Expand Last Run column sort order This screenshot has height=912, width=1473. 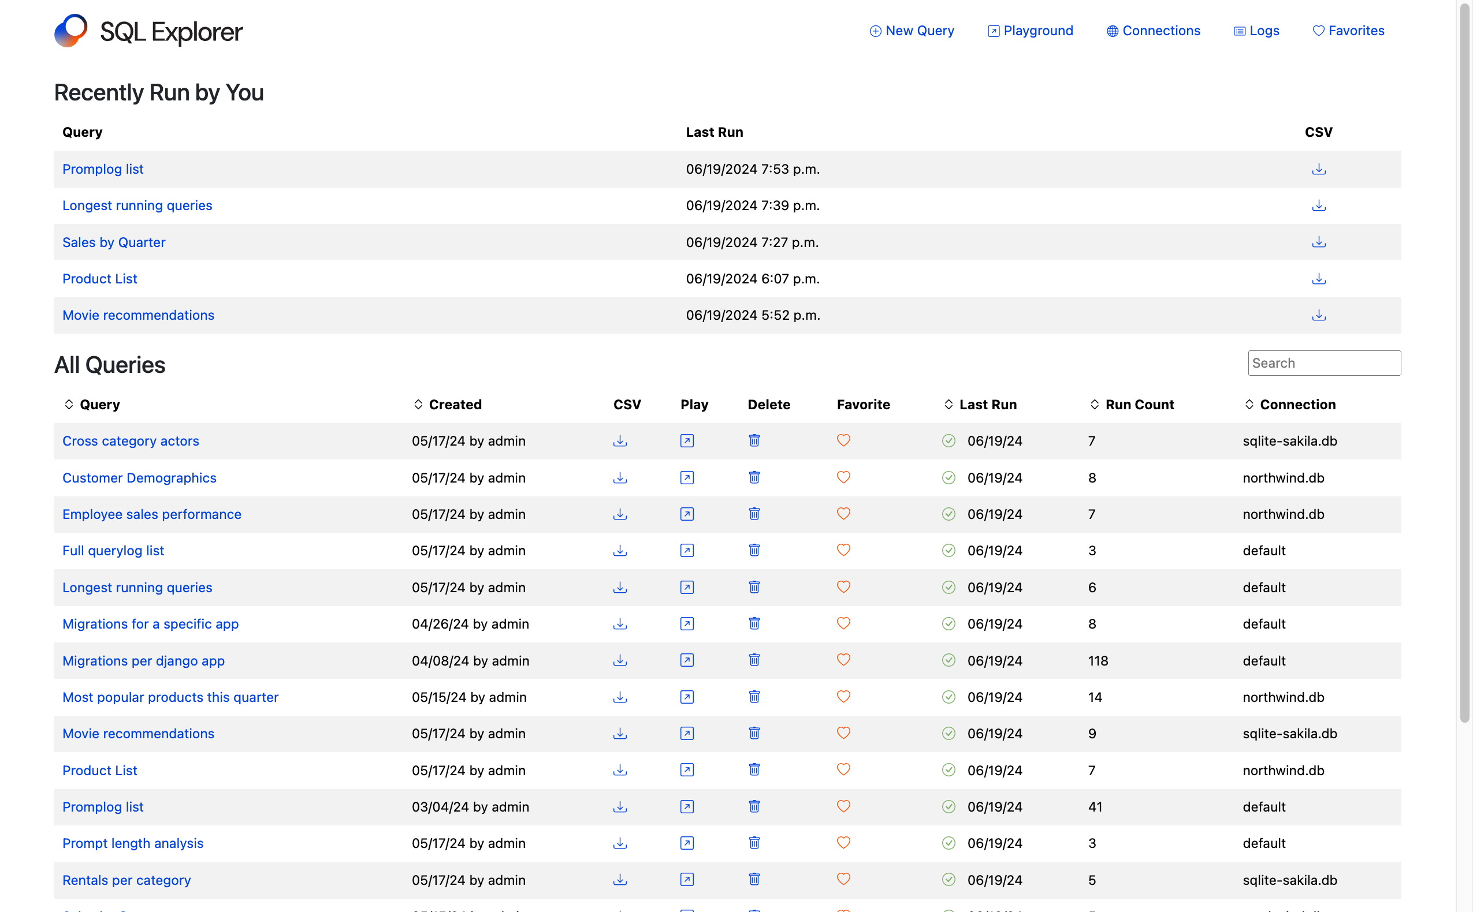[948, 404]
